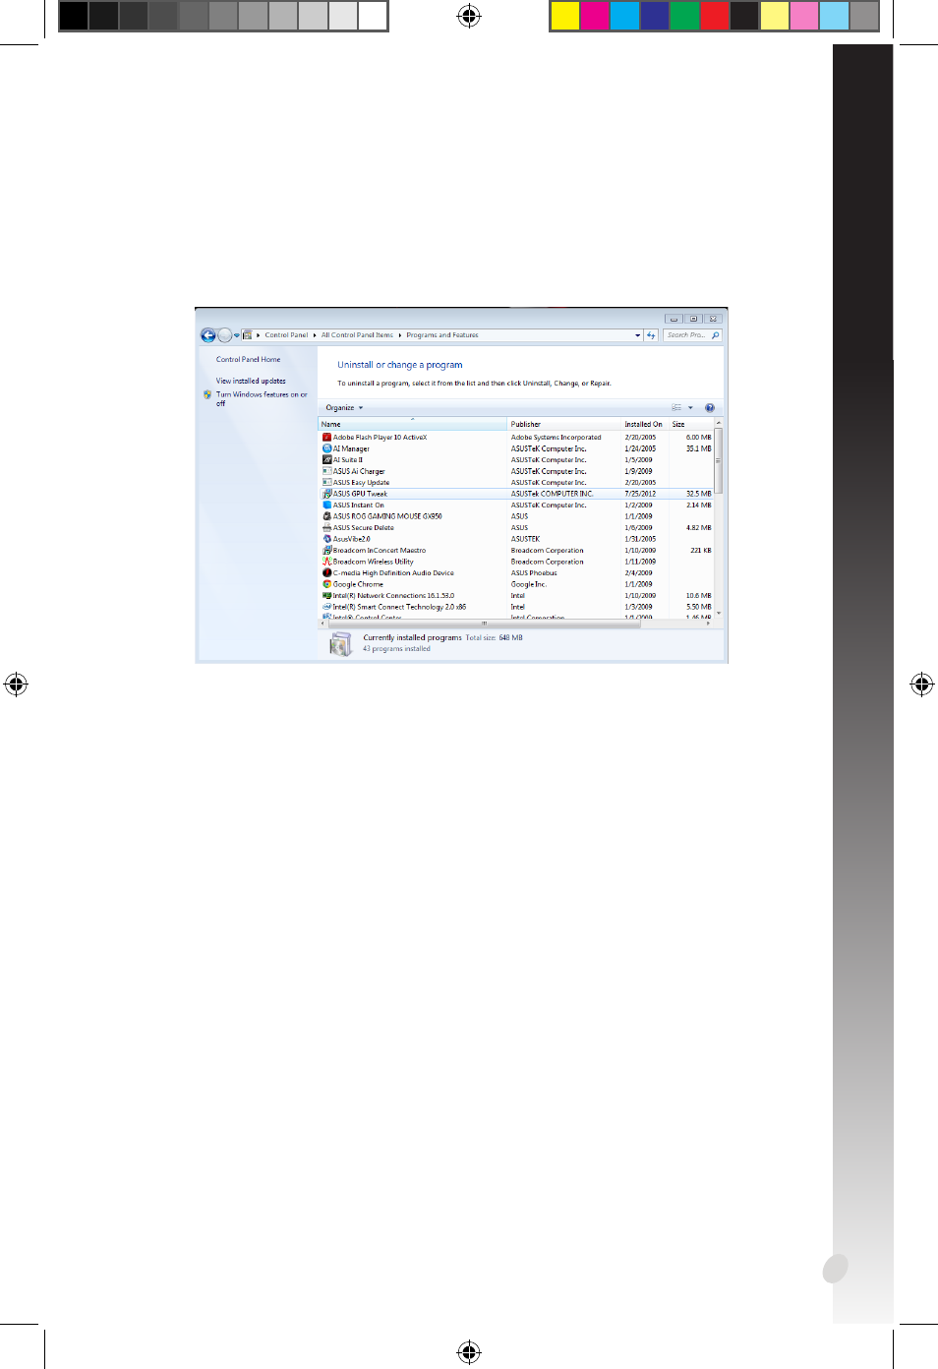Click the Intel(R) Smart Connect Technology icon
The image size is (938, 1369).
pos(327,607)
